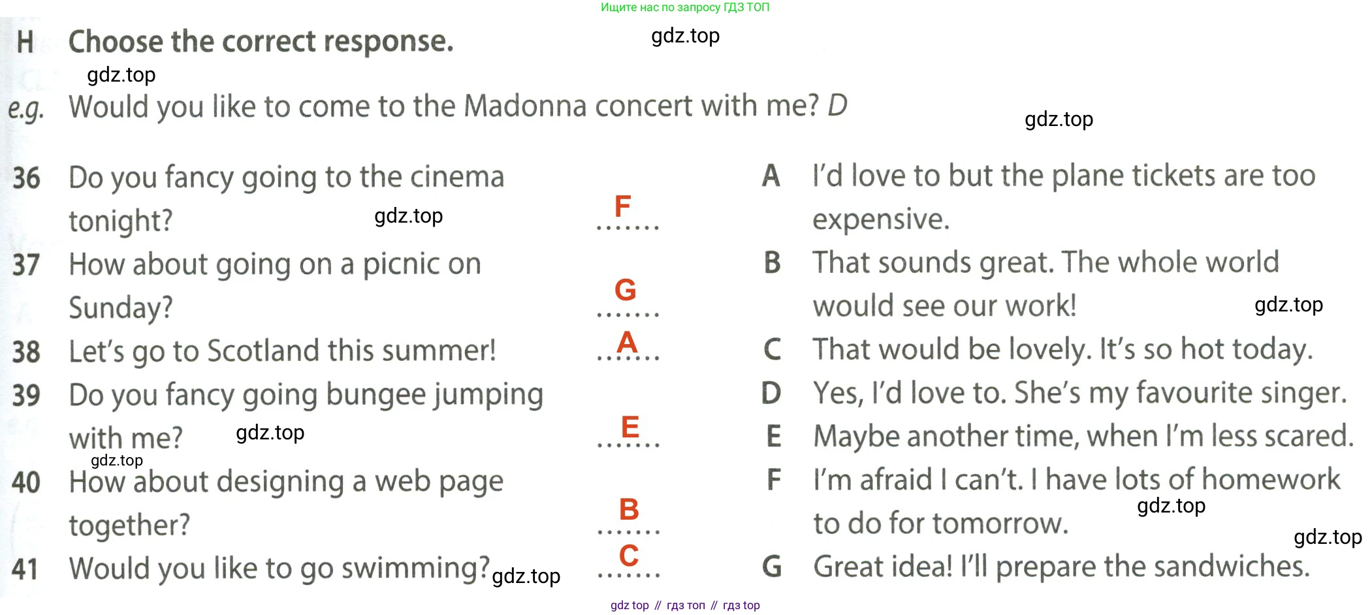Click question 38 'Let's go to Scotland'
The width and height of the screenshot is (1372, 615).
click(282, 351)
